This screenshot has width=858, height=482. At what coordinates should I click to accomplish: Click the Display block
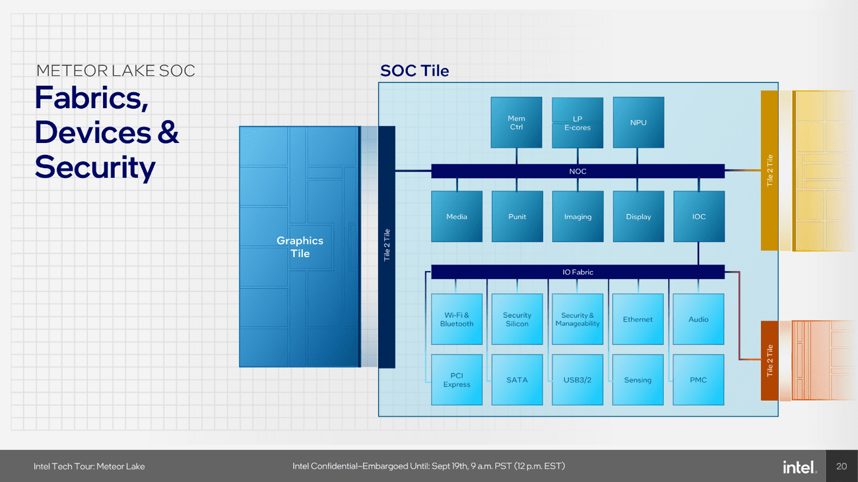(x=638, y=216)
